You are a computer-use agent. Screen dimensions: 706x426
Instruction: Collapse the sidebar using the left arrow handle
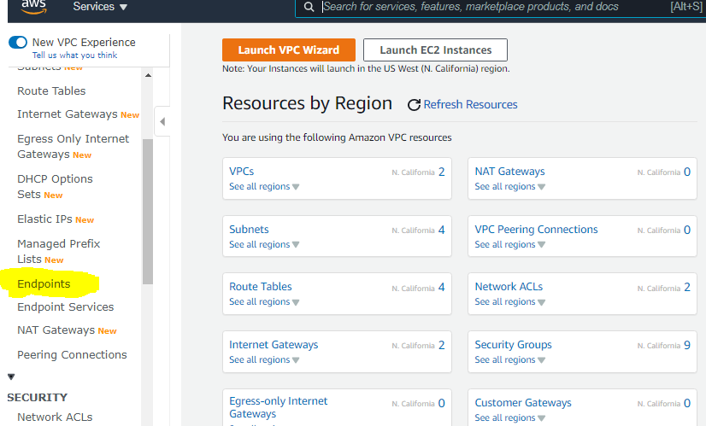click(x=162, y=121)
